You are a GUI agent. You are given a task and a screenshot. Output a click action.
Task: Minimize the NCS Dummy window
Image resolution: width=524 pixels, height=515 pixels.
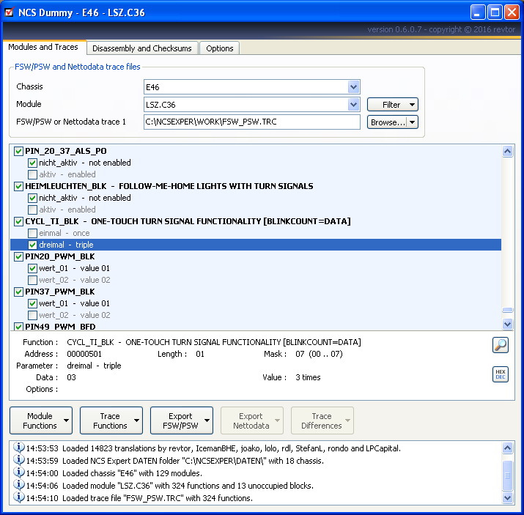[x=477, y=12]
